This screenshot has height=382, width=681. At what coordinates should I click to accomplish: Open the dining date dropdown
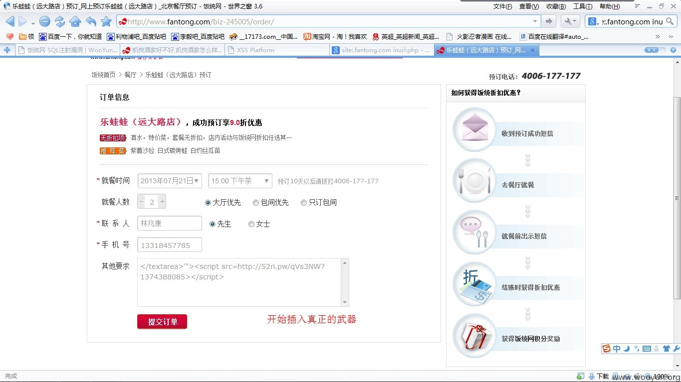click(x=170, y=181)
